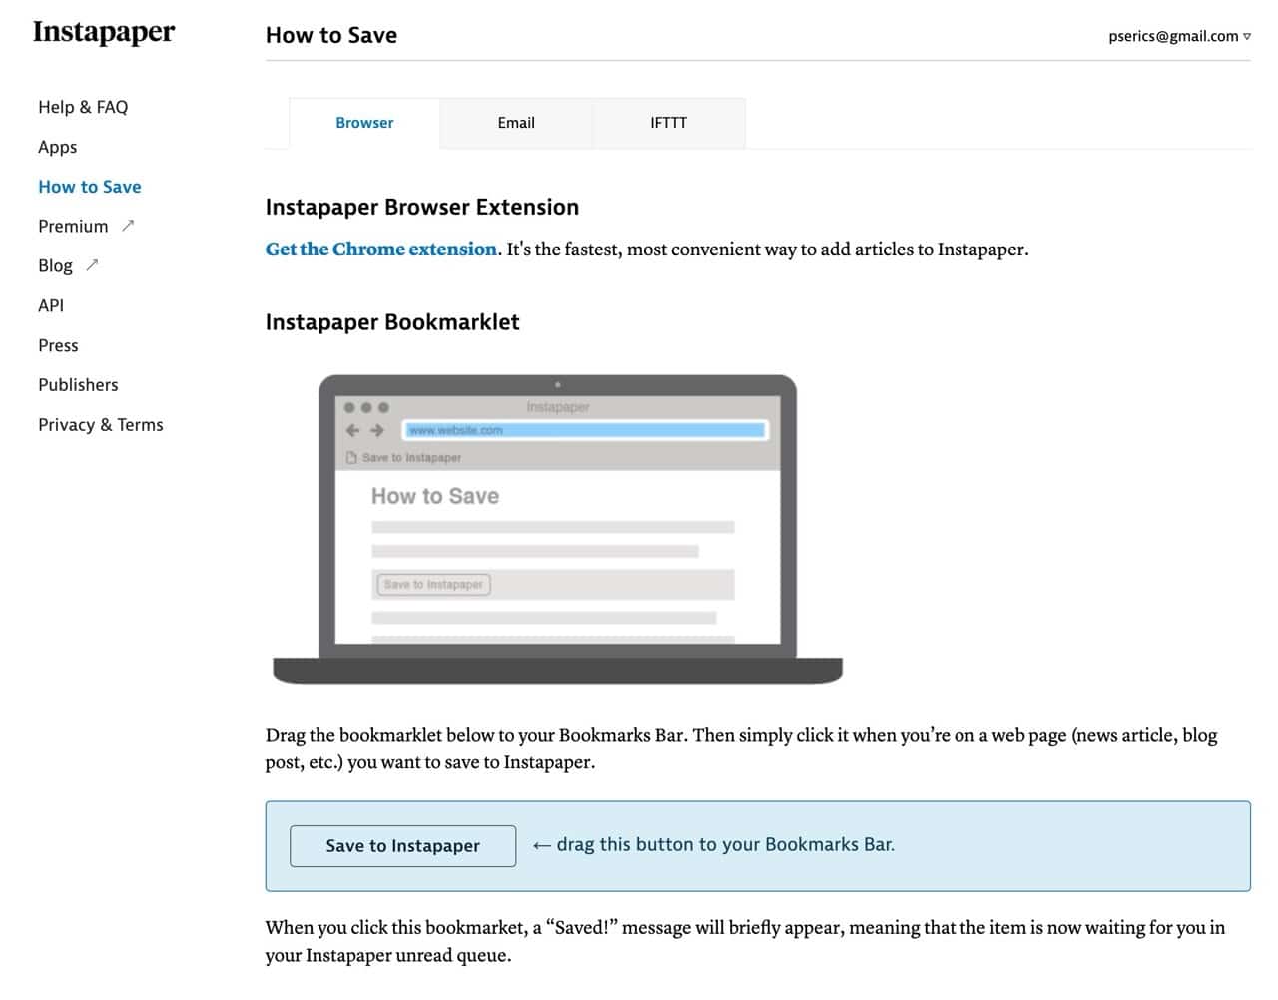Open the Blog link
The width and height of the screenshot is (1278, 1000).
tap(56, 266)
